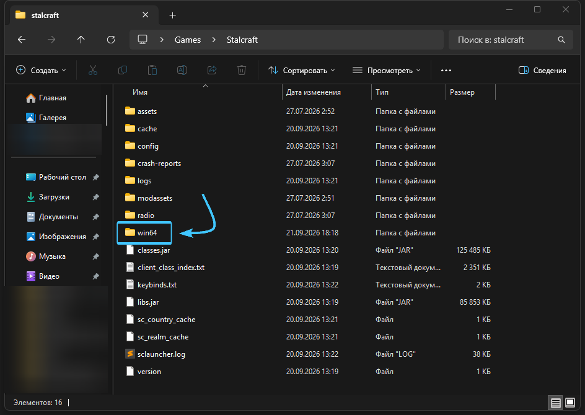Go up one folder level
Viewport: 585px width, 415px height.
pos(81,40)
